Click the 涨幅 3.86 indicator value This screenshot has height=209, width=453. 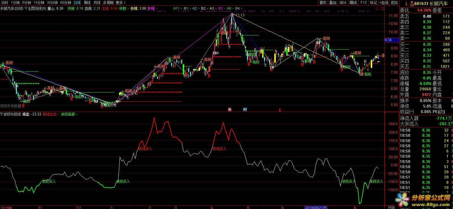coord(138,8)
